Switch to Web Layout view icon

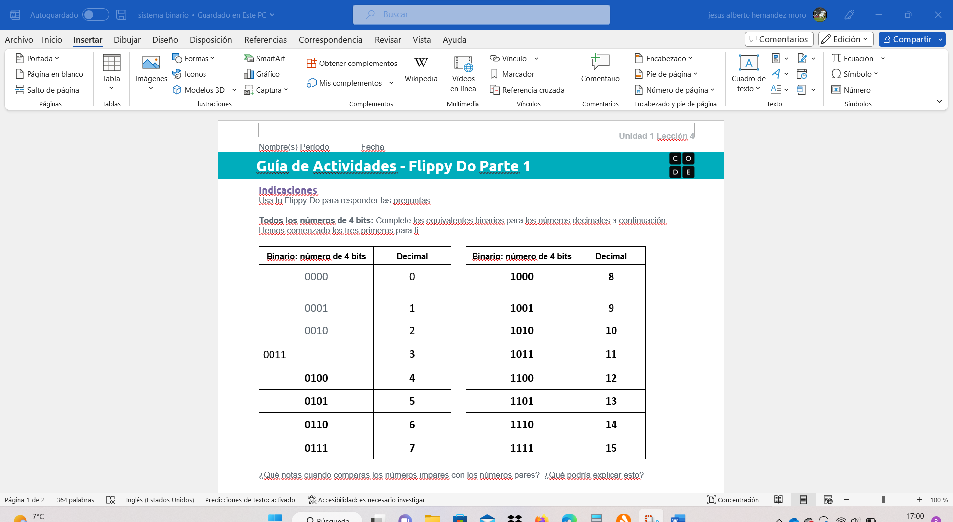[828, 500]
